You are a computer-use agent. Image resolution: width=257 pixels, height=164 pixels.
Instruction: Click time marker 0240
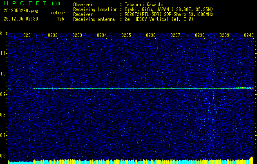[249, 35]
